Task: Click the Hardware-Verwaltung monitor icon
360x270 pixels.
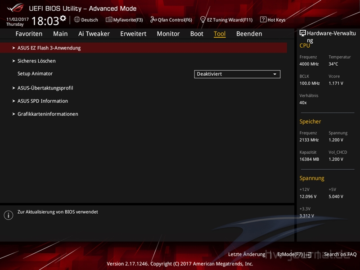Action: coord(302,33)
